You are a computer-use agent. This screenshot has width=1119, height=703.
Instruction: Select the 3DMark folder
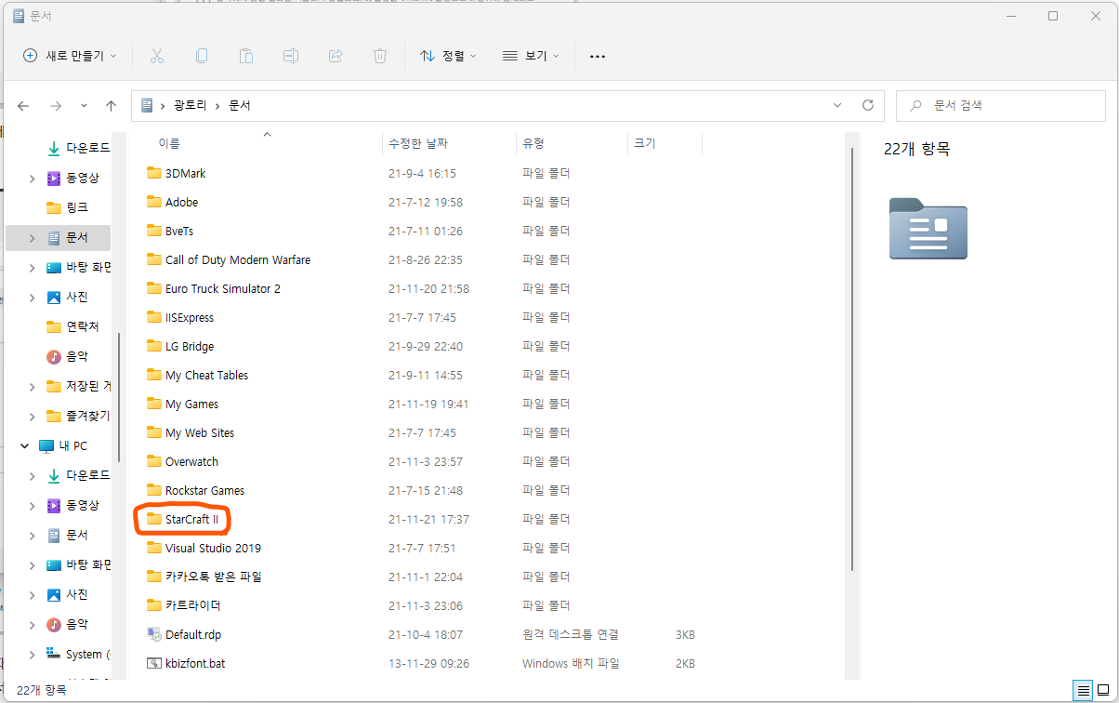click(x=177, y=173)
